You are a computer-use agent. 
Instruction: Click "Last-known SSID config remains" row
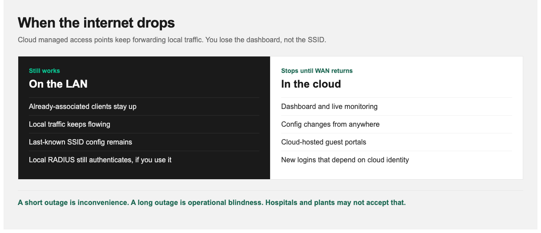pos(144,142)
